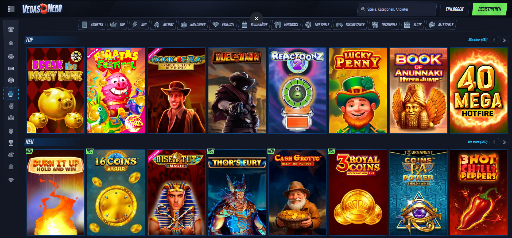Select the Top crown category
This screenshot has width=512, height=238.
[118, 25]
